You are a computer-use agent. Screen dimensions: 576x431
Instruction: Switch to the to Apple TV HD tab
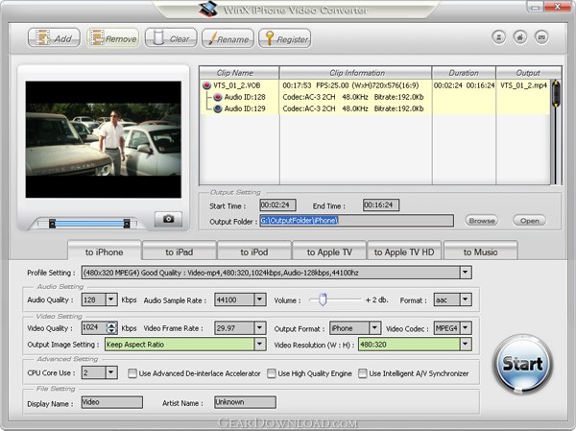click(x=404, y=252)
